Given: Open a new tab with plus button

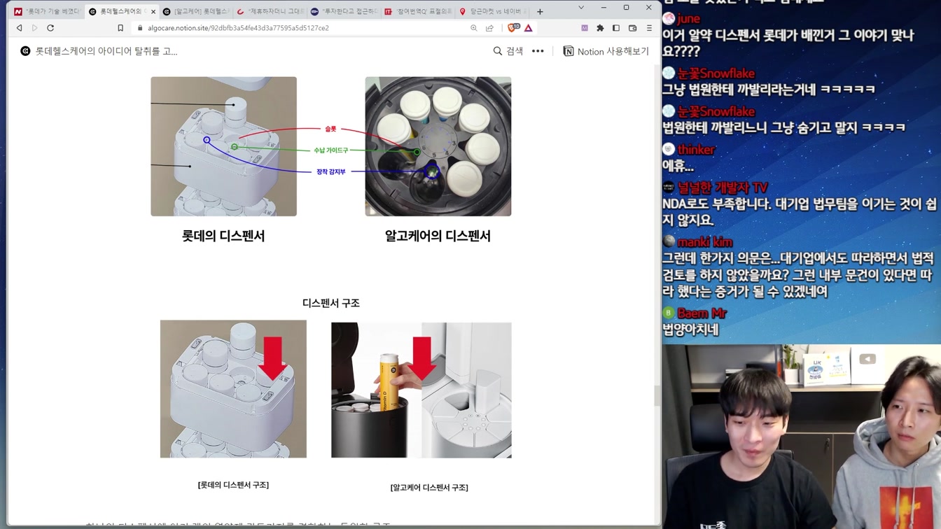Looking at the screenshot, I should coord(540,11).
